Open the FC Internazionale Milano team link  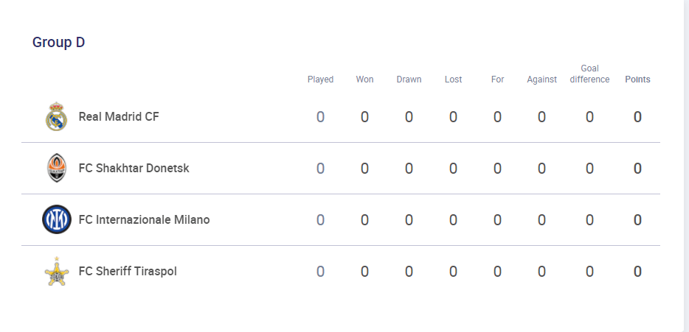(144, 219)
